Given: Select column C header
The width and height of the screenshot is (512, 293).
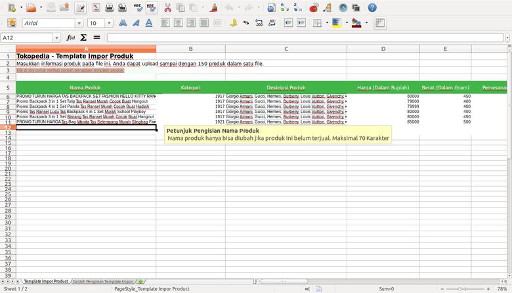Looking at the screenshot, I should click(x=286, y=49).
